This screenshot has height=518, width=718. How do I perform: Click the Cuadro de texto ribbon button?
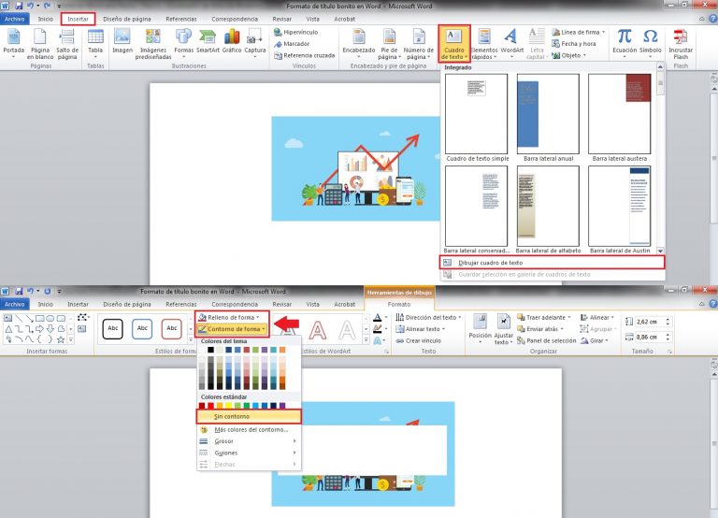[x=454, y=43]
